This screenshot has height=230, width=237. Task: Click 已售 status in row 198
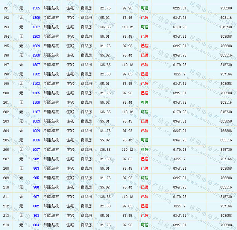[x=144, y=74]
